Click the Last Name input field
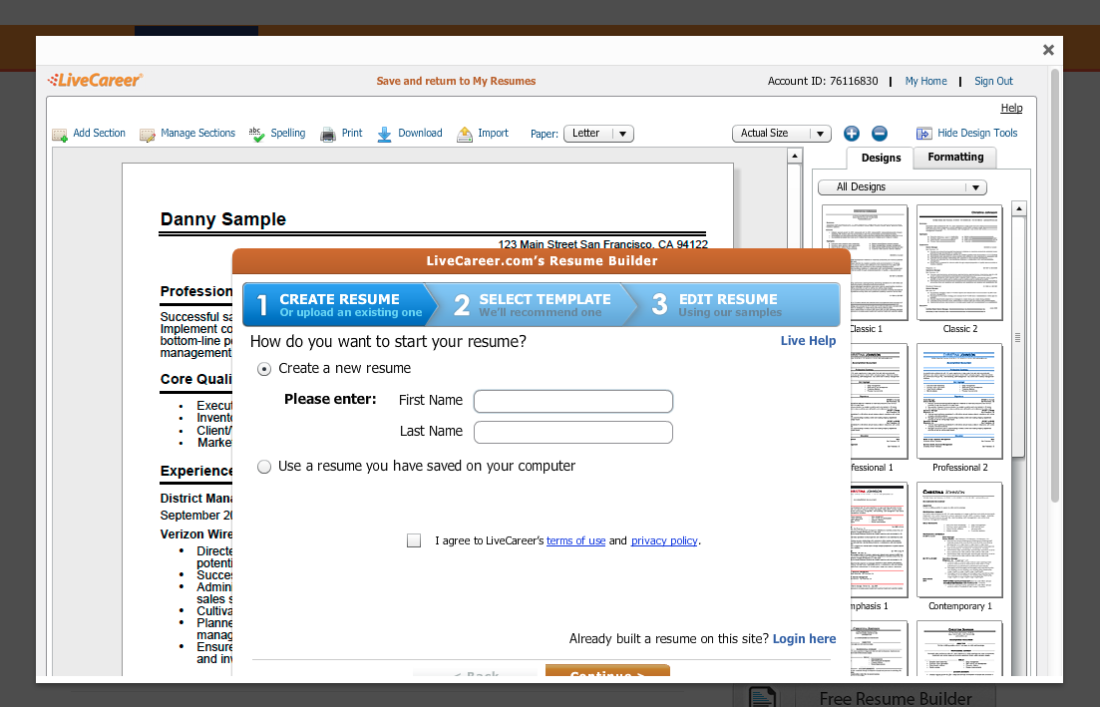The image size is (1100, 707). [x=573, y=432]
